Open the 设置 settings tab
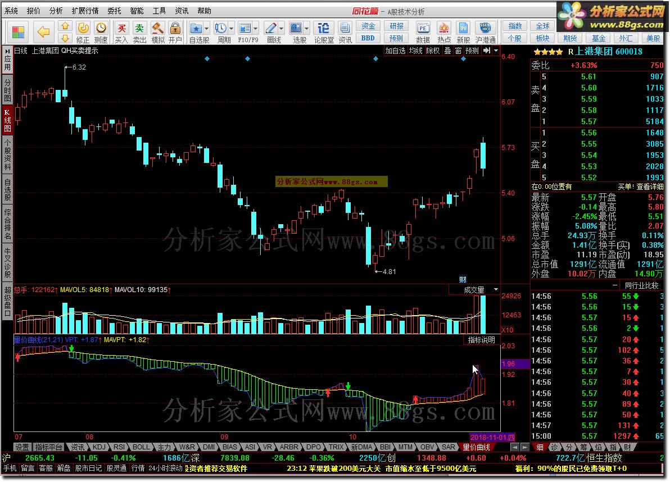 pos(22,447)
